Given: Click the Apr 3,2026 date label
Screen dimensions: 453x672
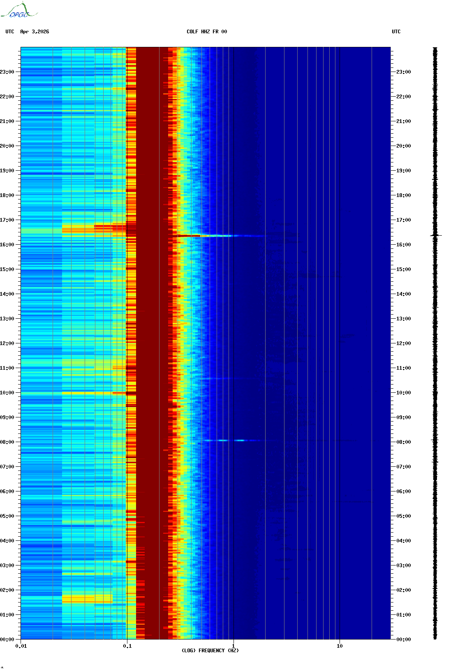Looking at the screenshot, I should click(35, 32).
